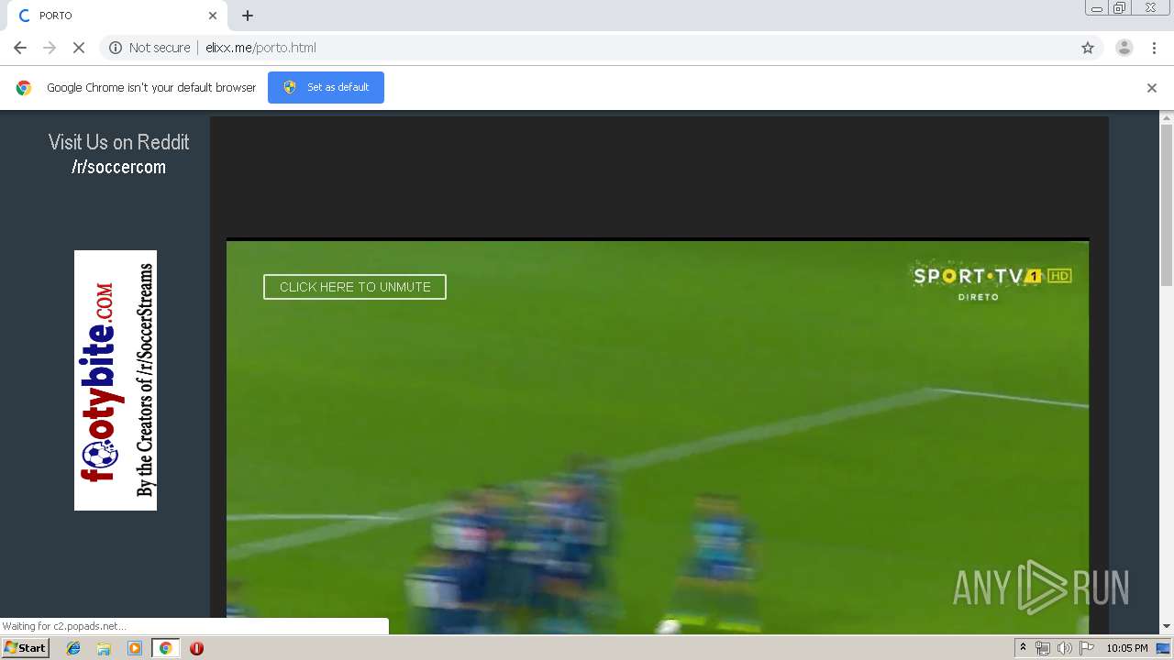Click CLICK HERE TO UNMUTE button
Image resolution: width=1174 pixels, height=660 pixels.
(355, 287)
